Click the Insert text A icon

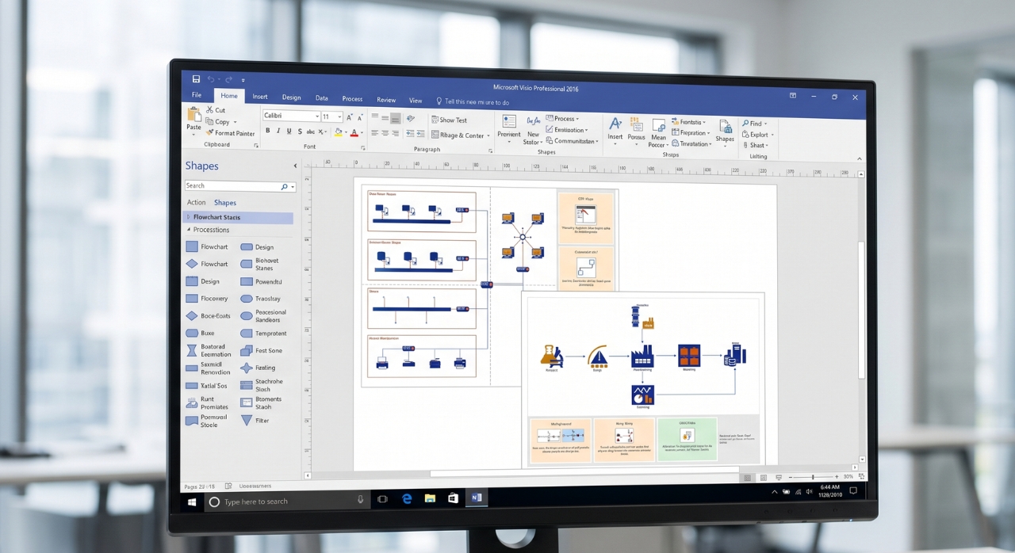coord(615,123)
